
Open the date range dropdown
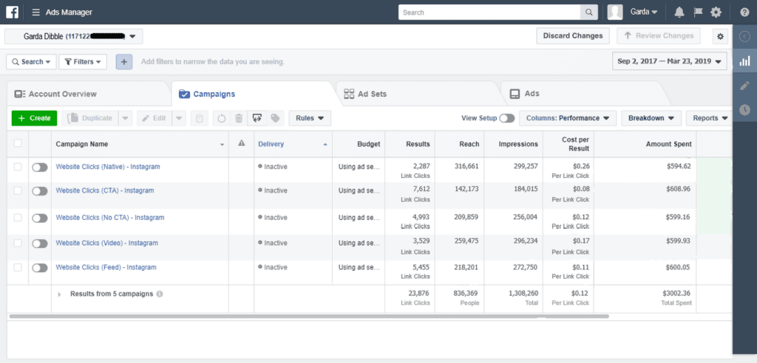click(669, 61)
